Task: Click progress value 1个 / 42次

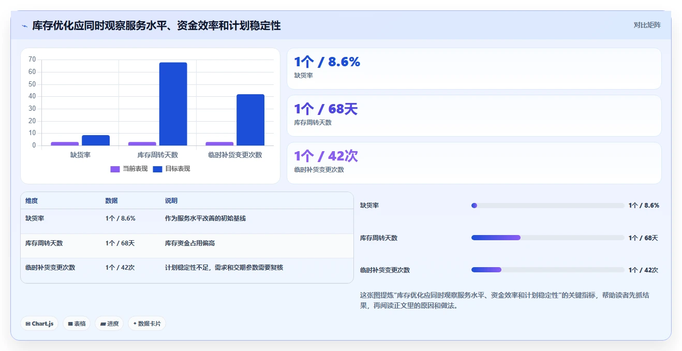Action: 643,270
